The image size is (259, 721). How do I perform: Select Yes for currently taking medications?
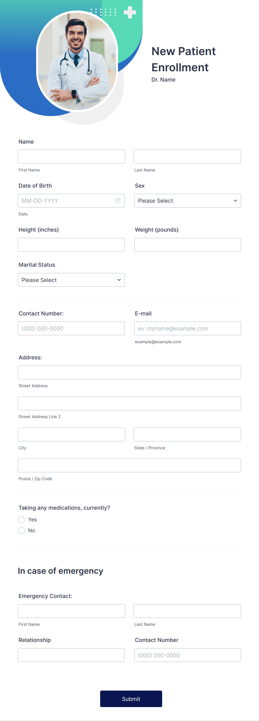21,520
